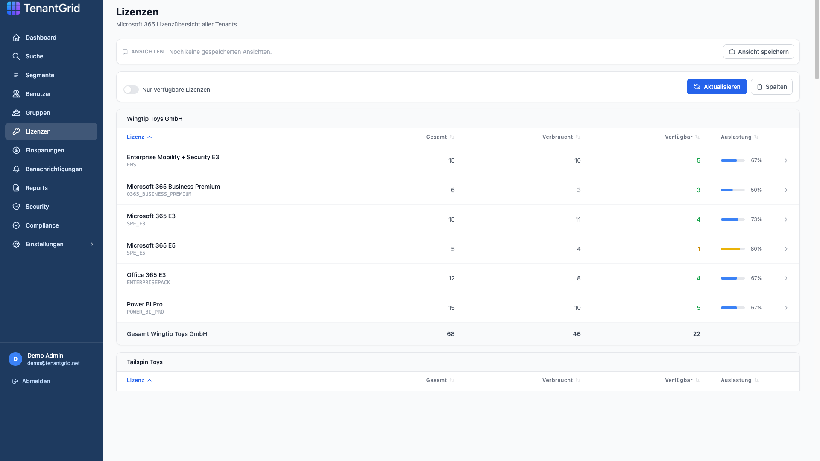The width and height of the screenshot is (820, 461).
Task: Select the Wingtip Toys GmbH tenant header
Action: coord(458,119)
